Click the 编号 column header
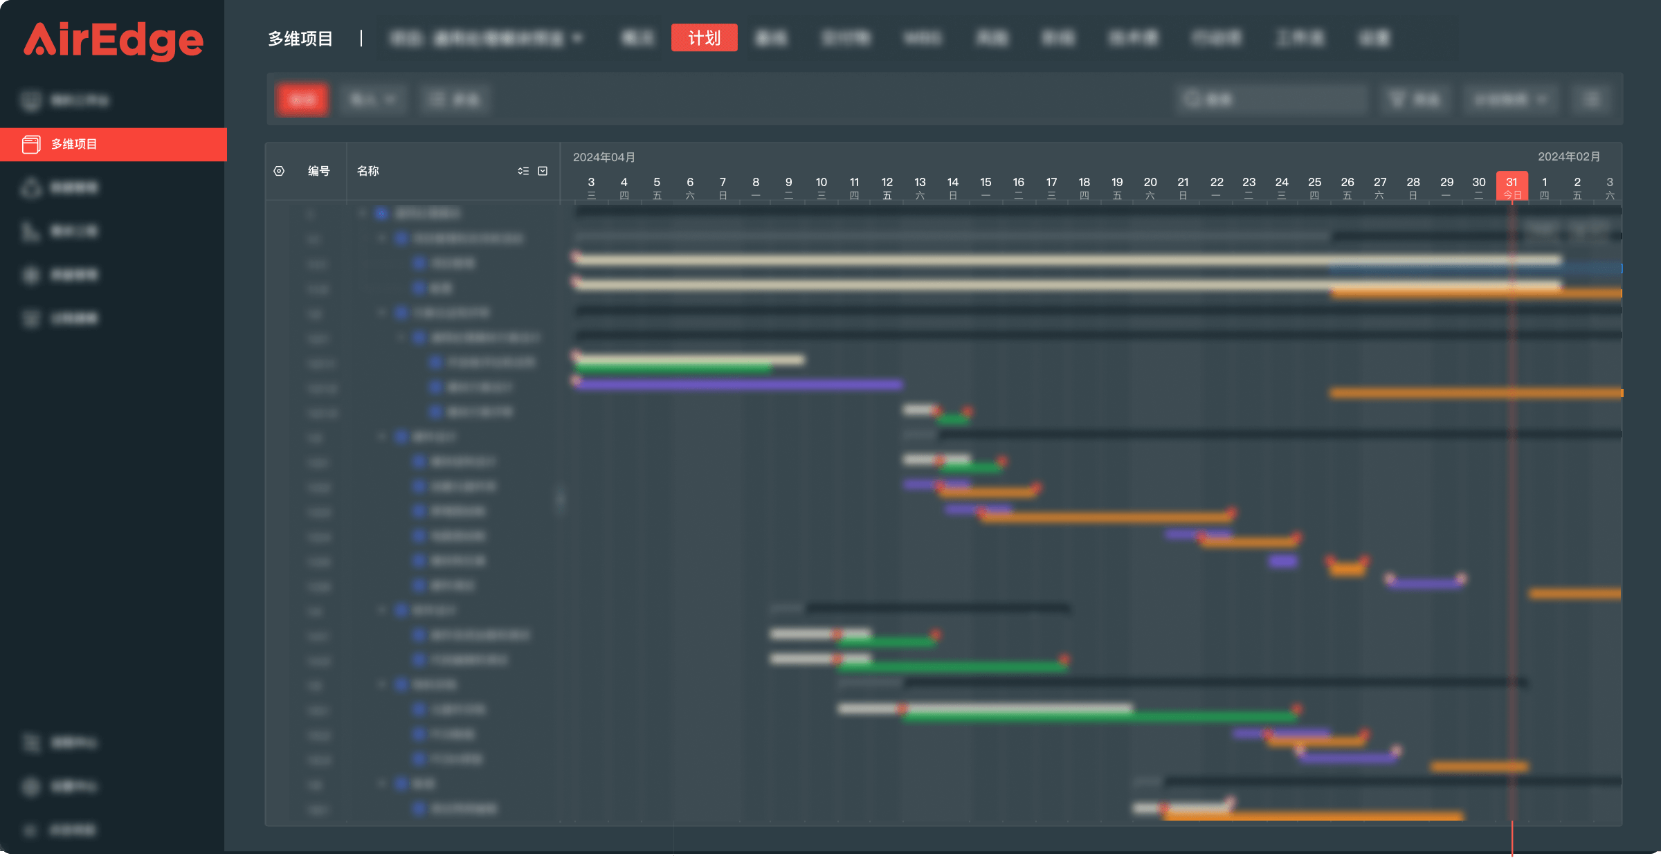 [318, 171]
